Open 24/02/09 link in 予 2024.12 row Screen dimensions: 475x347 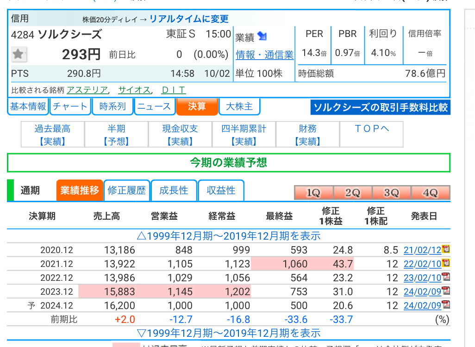[422, 306]
